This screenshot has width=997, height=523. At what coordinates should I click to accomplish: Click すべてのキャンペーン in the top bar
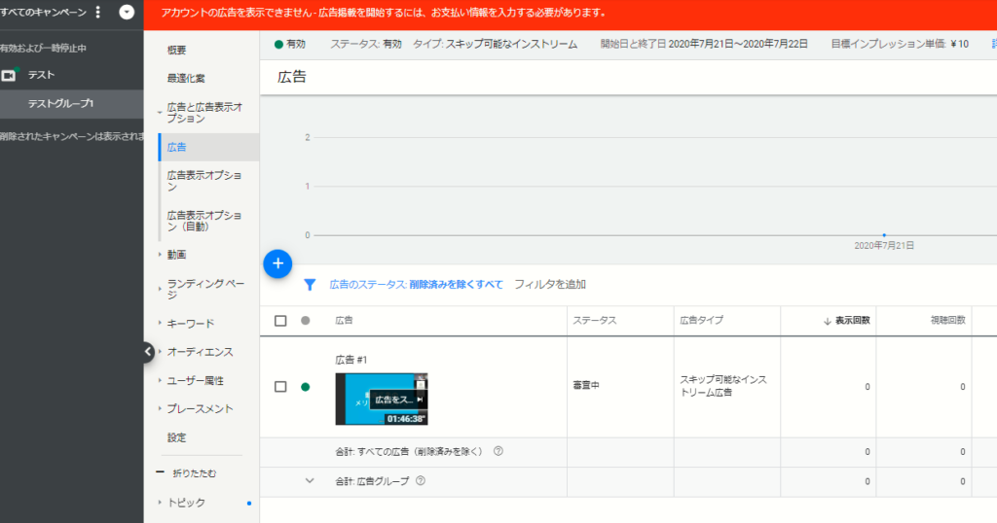click(x=43, y=12)
